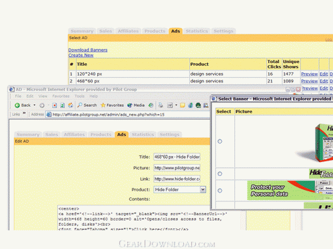Screen dimensions: 333x249
Task: Switch to the Summary tab in the background page
Action: (82, 31)
